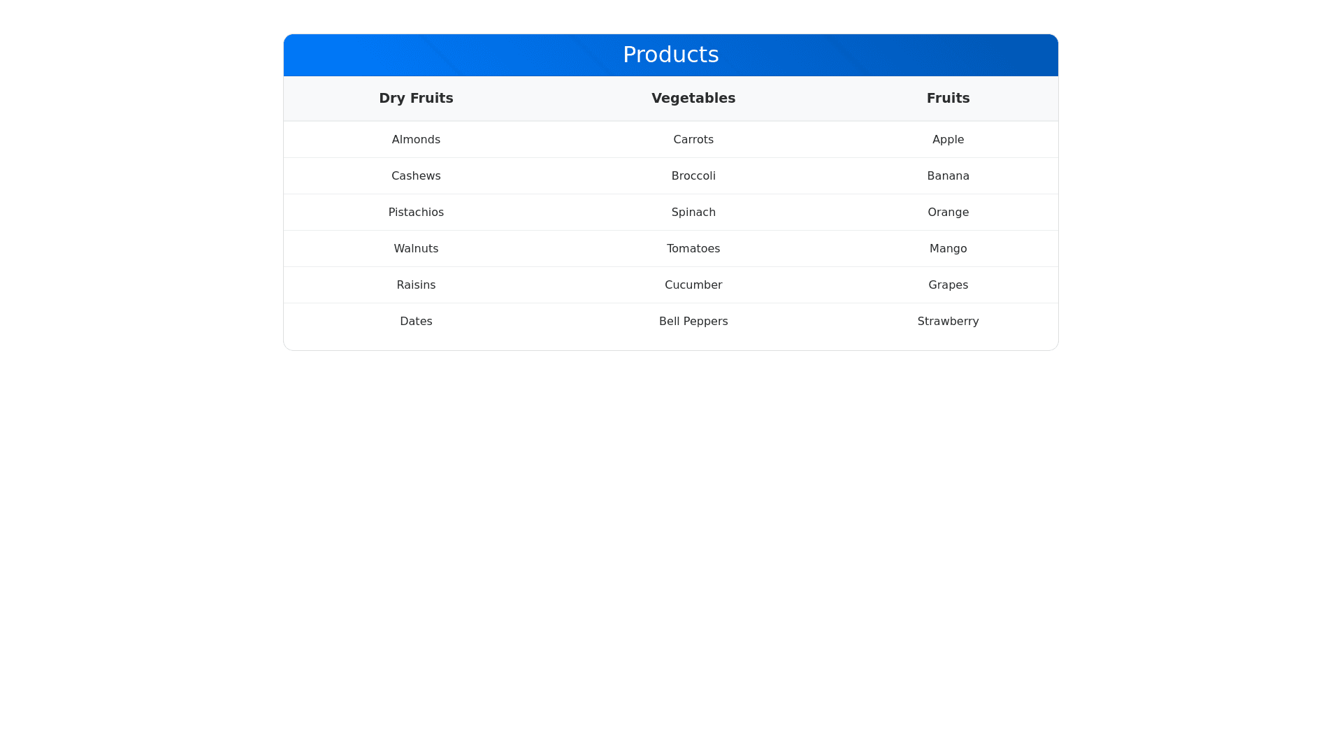This screenshot has width=1342, height=755.
Task: Click the Almonds cell
Action: click(416, 139)
